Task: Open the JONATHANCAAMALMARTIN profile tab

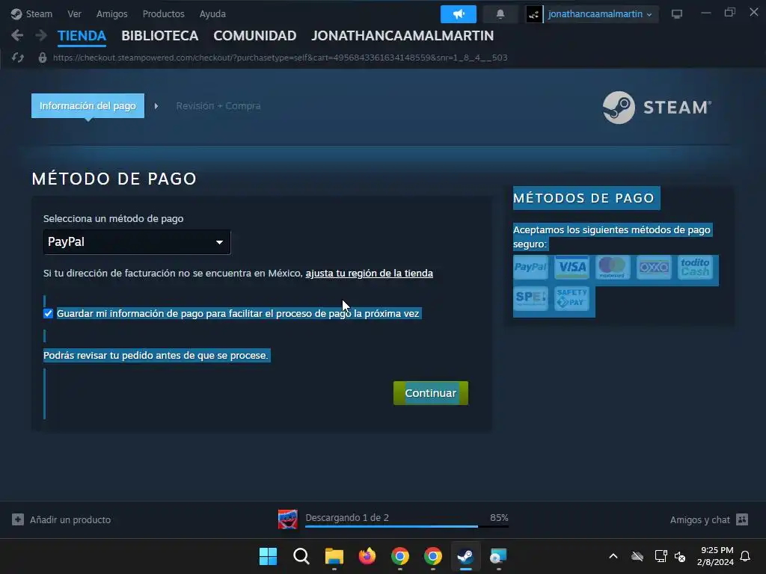Action: coord(402,36)
